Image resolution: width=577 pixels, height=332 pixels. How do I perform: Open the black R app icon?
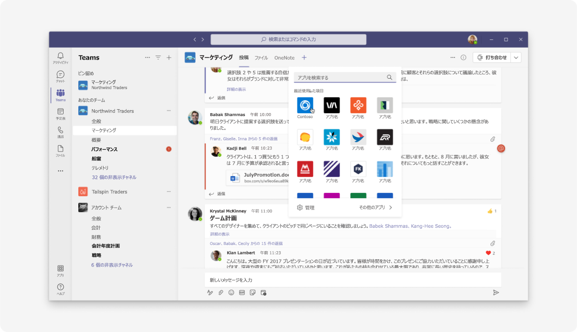point(385,137)
